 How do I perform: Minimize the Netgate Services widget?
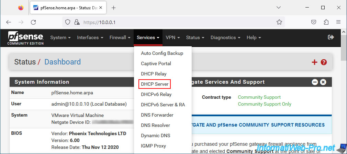[x=315, y=82]
